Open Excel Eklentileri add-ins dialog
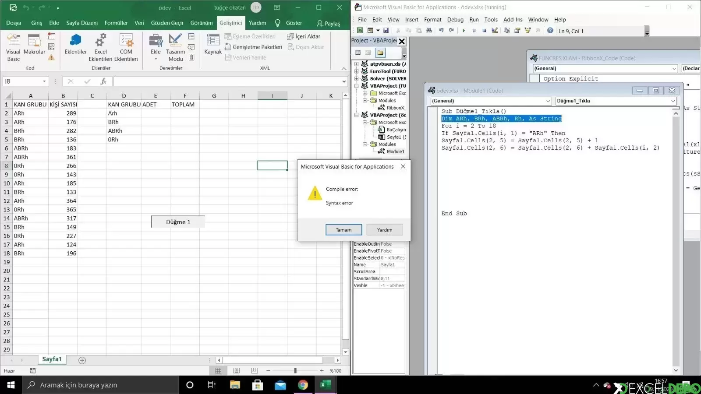 (100, 47)
